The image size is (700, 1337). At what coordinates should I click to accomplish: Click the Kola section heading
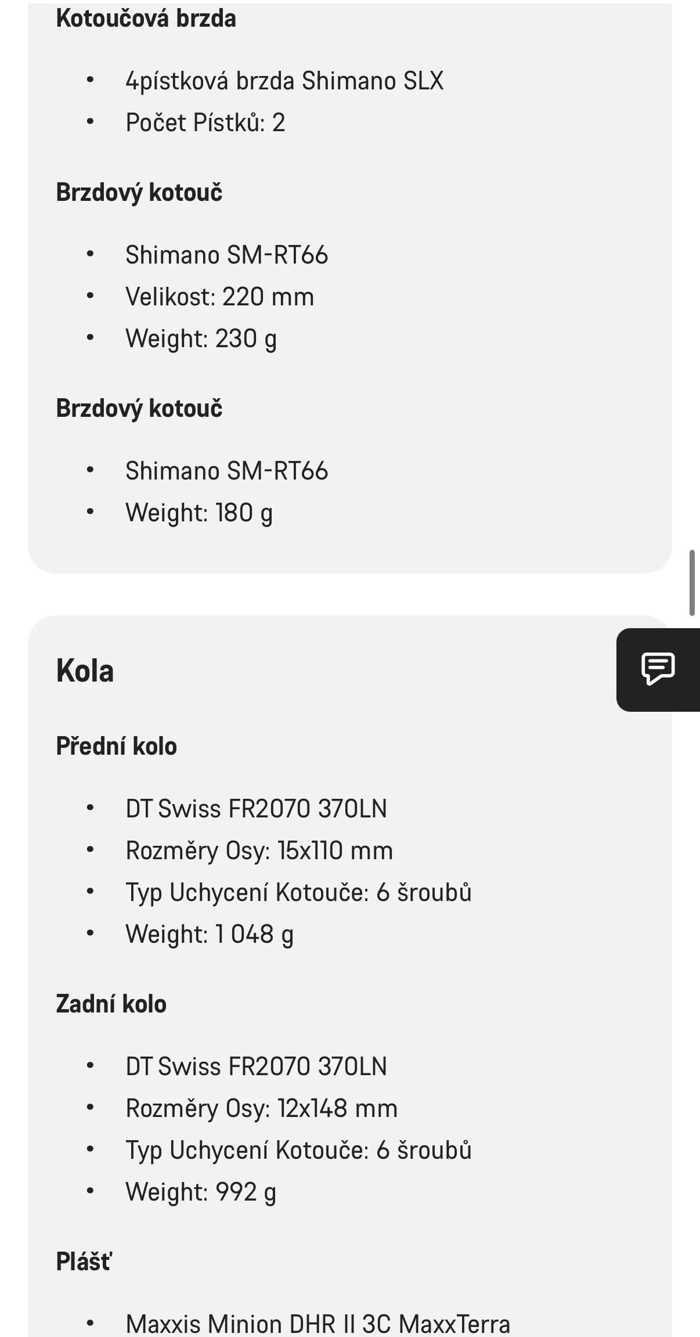click(85, 671)
